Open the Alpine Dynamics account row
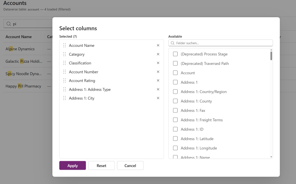The width and height of the screenshot is (296, 184). [20, 49]
